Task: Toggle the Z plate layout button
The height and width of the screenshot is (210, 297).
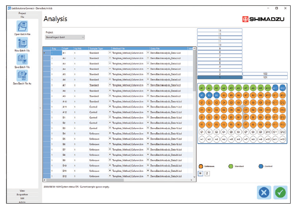Action: pyautogui.click(x=207, y=173)
